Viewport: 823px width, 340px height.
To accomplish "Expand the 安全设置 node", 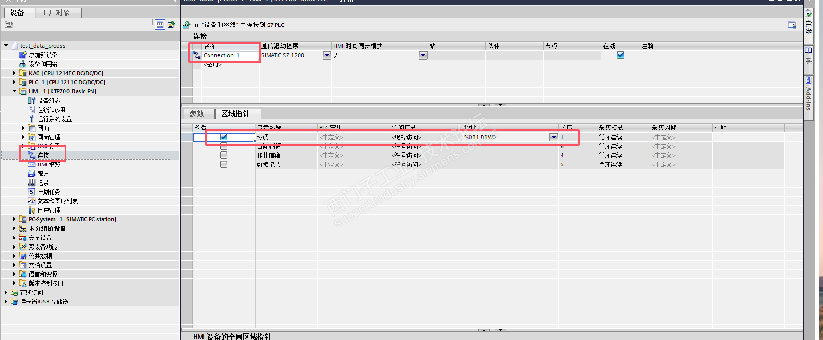I will point(14,238).
